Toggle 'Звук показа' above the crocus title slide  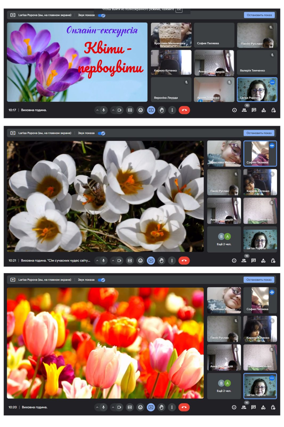[x=102, y=15]
